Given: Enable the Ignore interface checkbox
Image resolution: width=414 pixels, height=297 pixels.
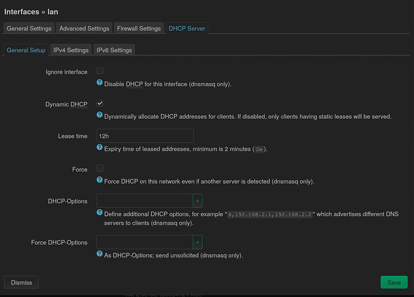Looking at the screenshot, I should 100,71.
